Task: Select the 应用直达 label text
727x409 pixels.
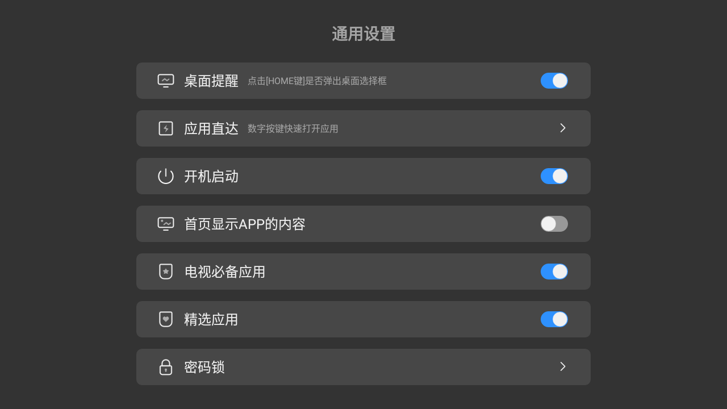Action: coord(211,128)
